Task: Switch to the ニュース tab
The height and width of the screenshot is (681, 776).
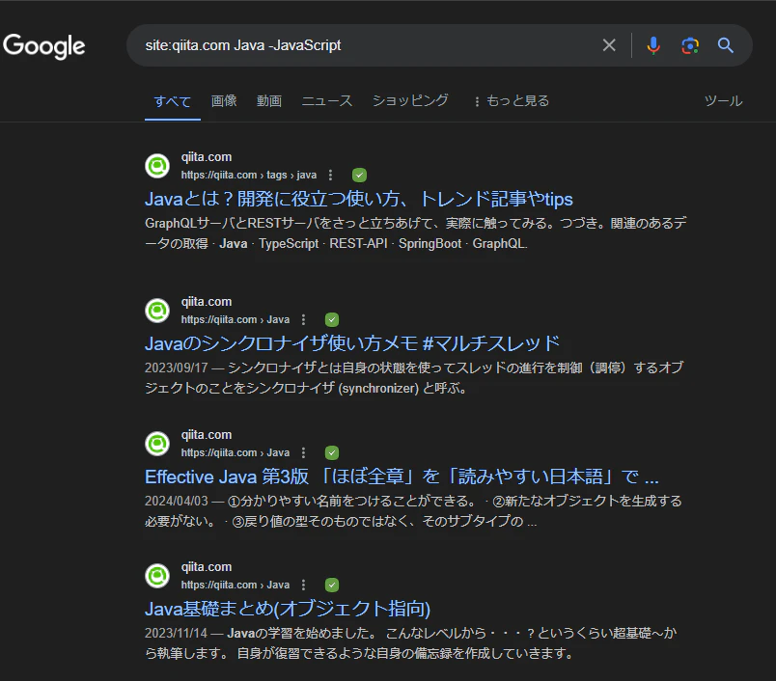Action: tap(327, 101)
